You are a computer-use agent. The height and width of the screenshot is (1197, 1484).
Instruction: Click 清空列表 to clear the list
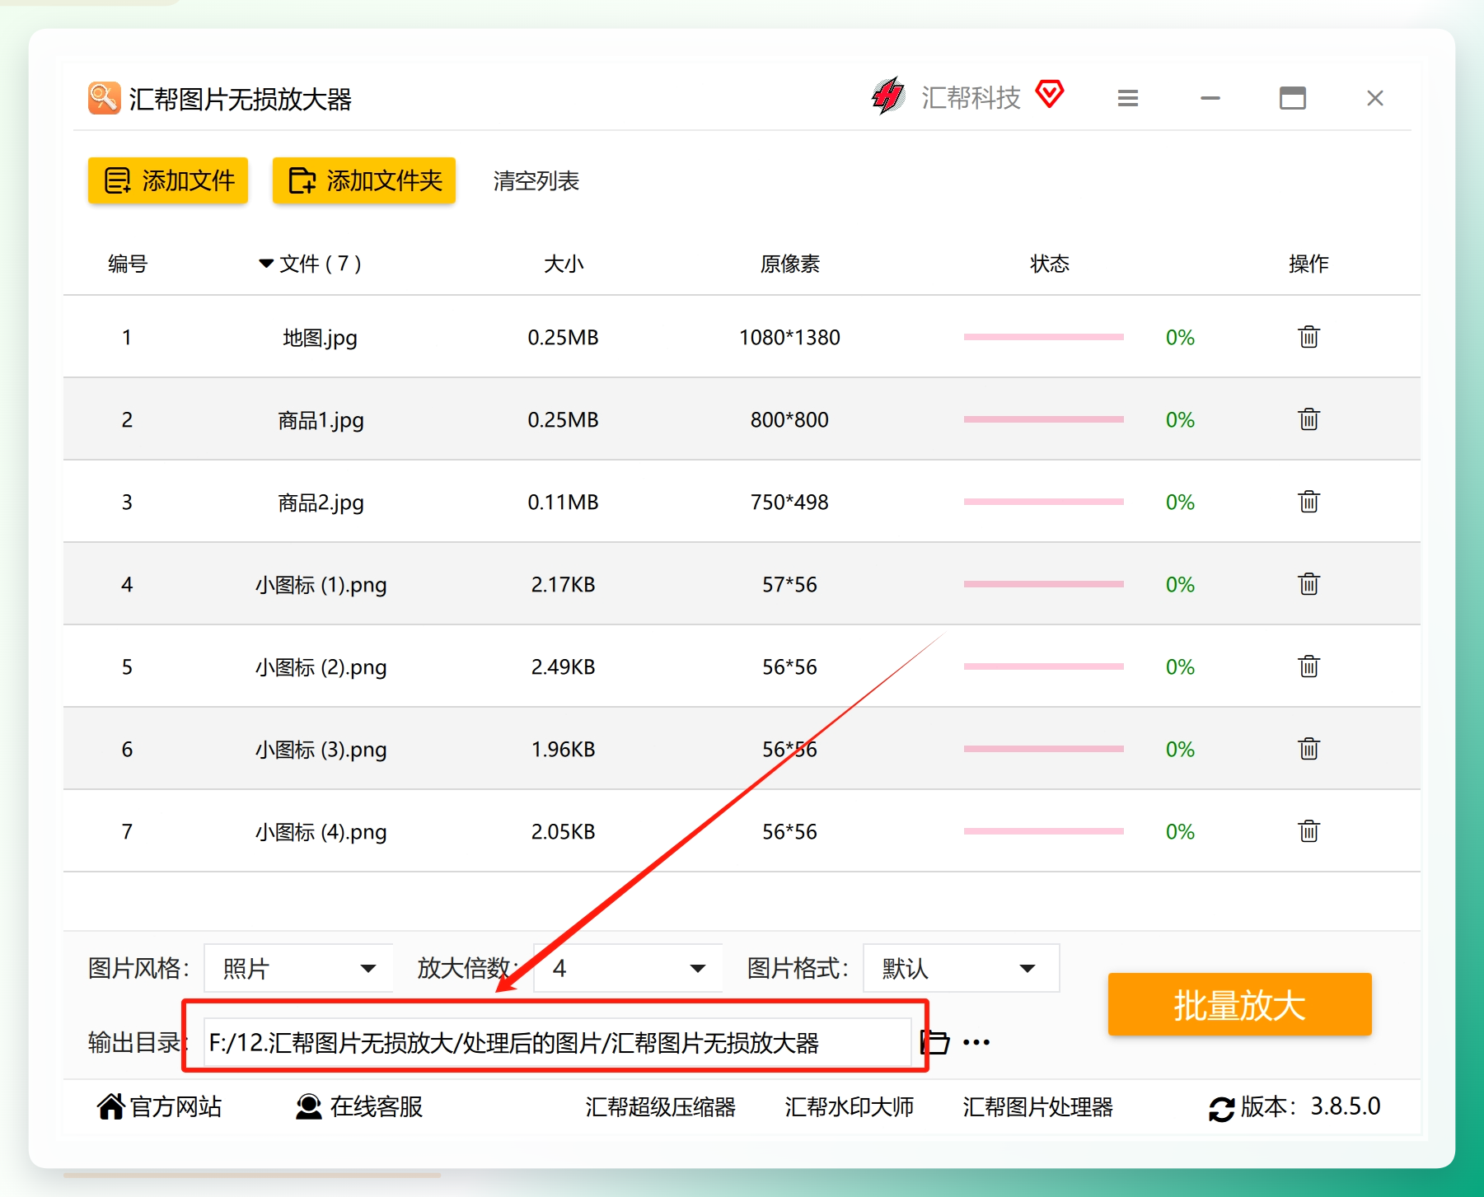point(536,180)
